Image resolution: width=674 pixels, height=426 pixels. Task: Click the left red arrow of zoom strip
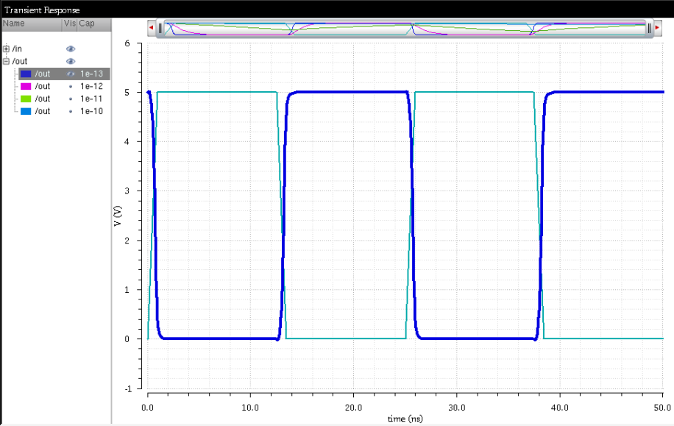point(151,28)
